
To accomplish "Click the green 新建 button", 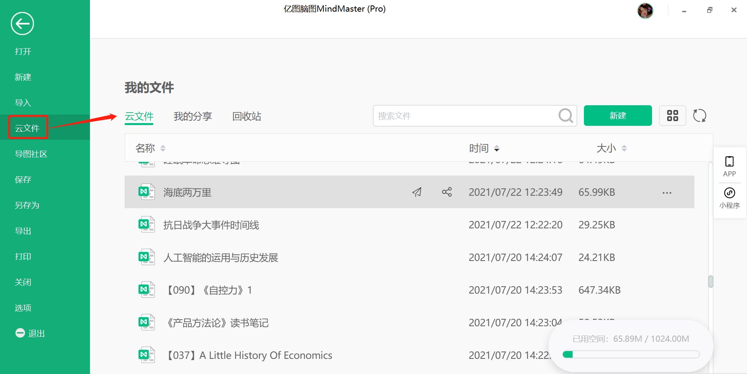I will (x=618, y=115).
